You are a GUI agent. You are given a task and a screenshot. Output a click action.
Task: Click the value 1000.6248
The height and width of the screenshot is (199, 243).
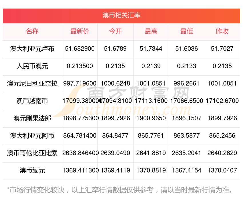115,84
